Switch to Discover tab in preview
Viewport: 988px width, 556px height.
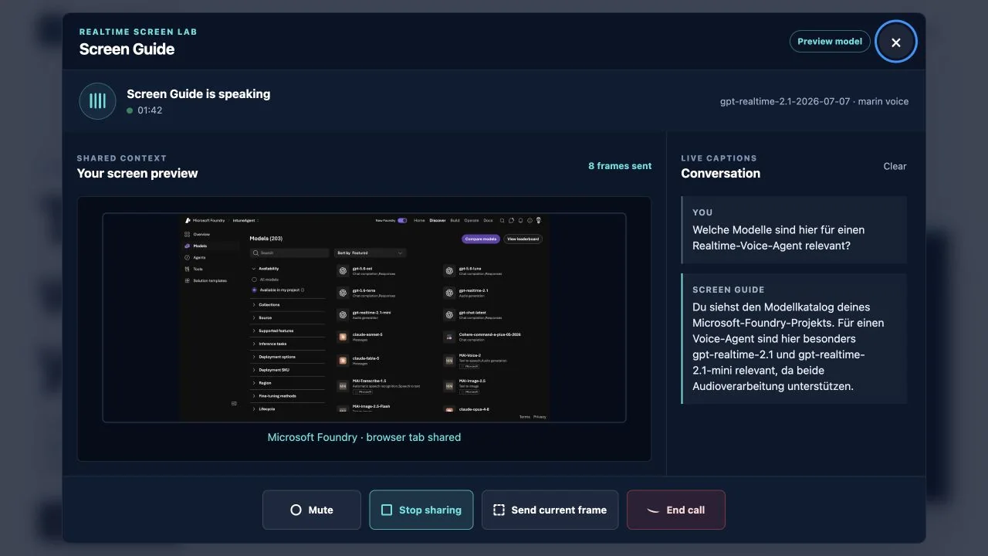pyautogui.click(x=438, y=220)
